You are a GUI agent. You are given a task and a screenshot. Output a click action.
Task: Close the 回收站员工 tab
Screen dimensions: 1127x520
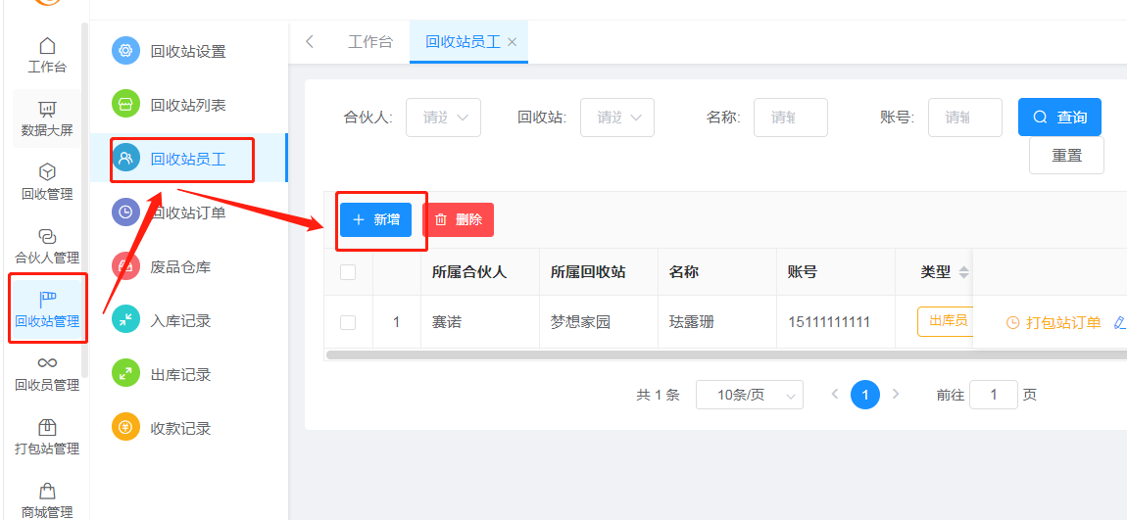coord(513,42)
